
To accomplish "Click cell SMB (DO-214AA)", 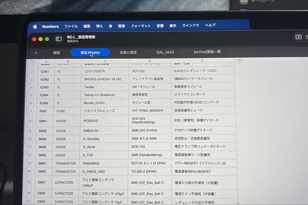I will (150, 130).
